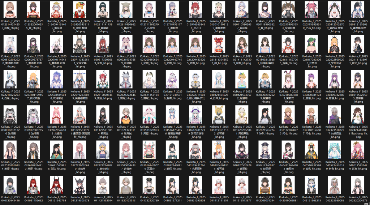Select the green-haired character file 0218170803060

click(x=311, y=44)
